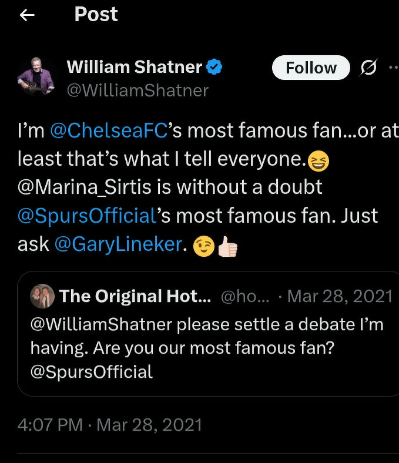Viewport: 399px width, 463px height.
Task: Click the blue verified badge
Action: tap(213, 68)
